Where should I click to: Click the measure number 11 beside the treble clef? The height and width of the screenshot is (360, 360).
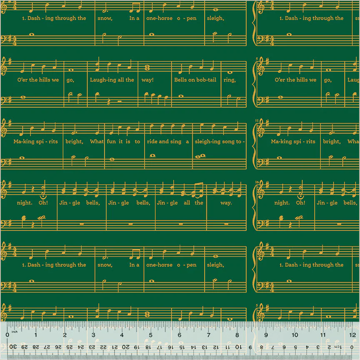tap(257, 120)
